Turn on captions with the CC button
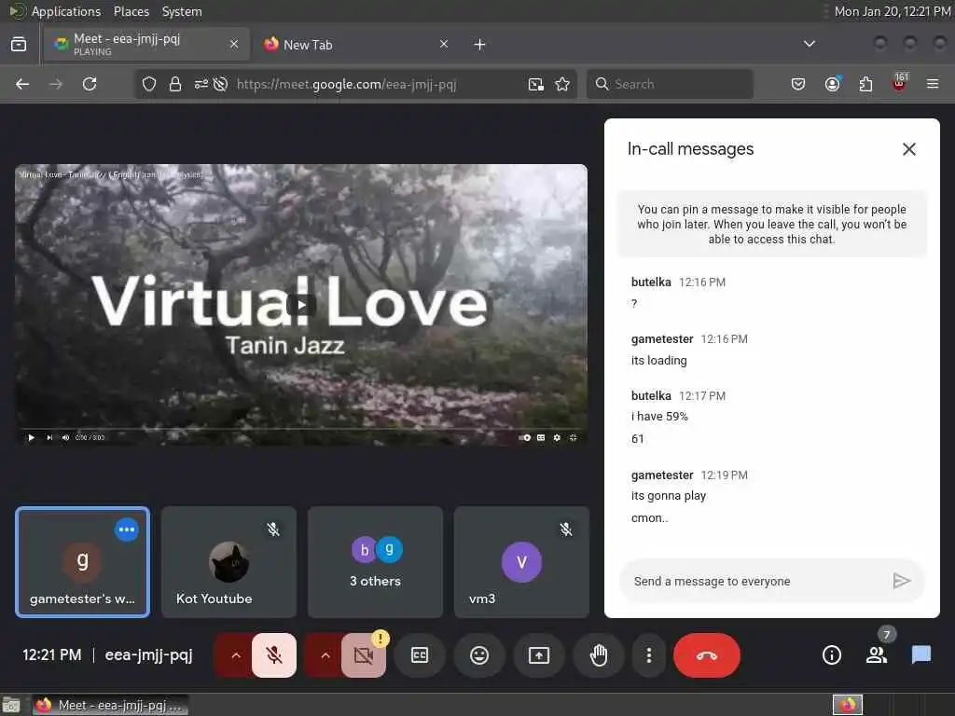The width and height of the screenshot is (955, 716). pyautogui.click(x=420, y=655)
